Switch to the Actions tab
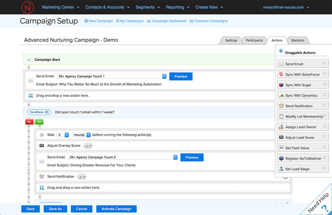The height and width of the screenshot is (215, 332). [x=277, y=40]
